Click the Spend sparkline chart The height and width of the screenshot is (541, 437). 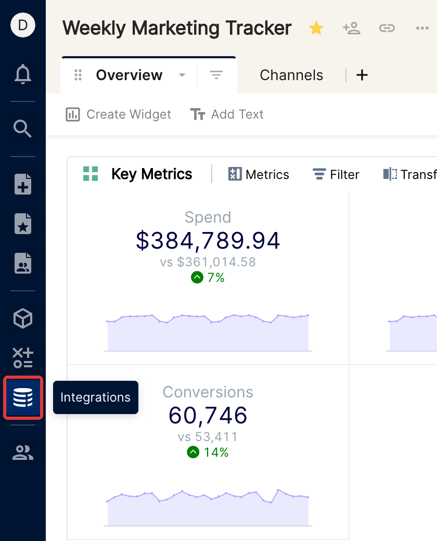208,333
